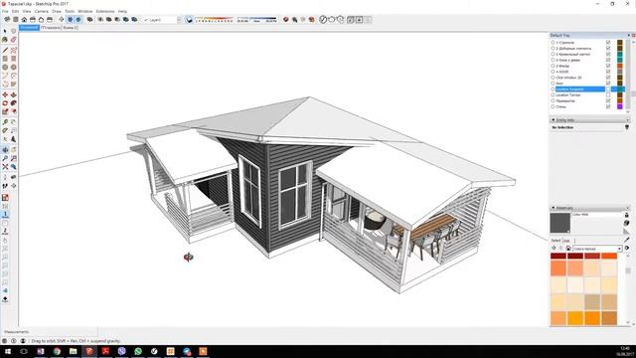Open File Explorer from the taskbar
The width and height of the screenshot is (636, 358).
(x=73, y=351)
